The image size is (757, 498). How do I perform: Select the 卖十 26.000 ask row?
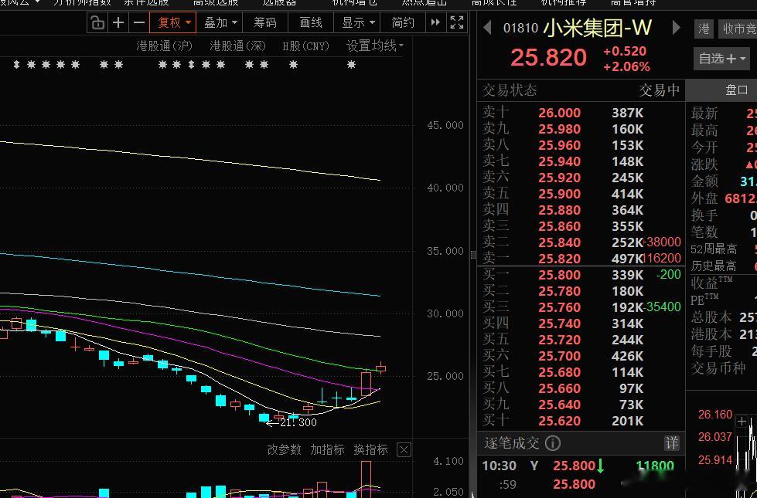pos(581,113)
